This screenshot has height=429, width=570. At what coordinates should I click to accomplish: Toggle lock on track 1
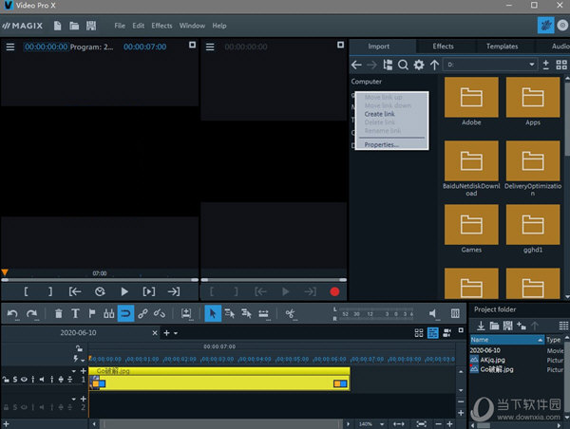[6, 380]
